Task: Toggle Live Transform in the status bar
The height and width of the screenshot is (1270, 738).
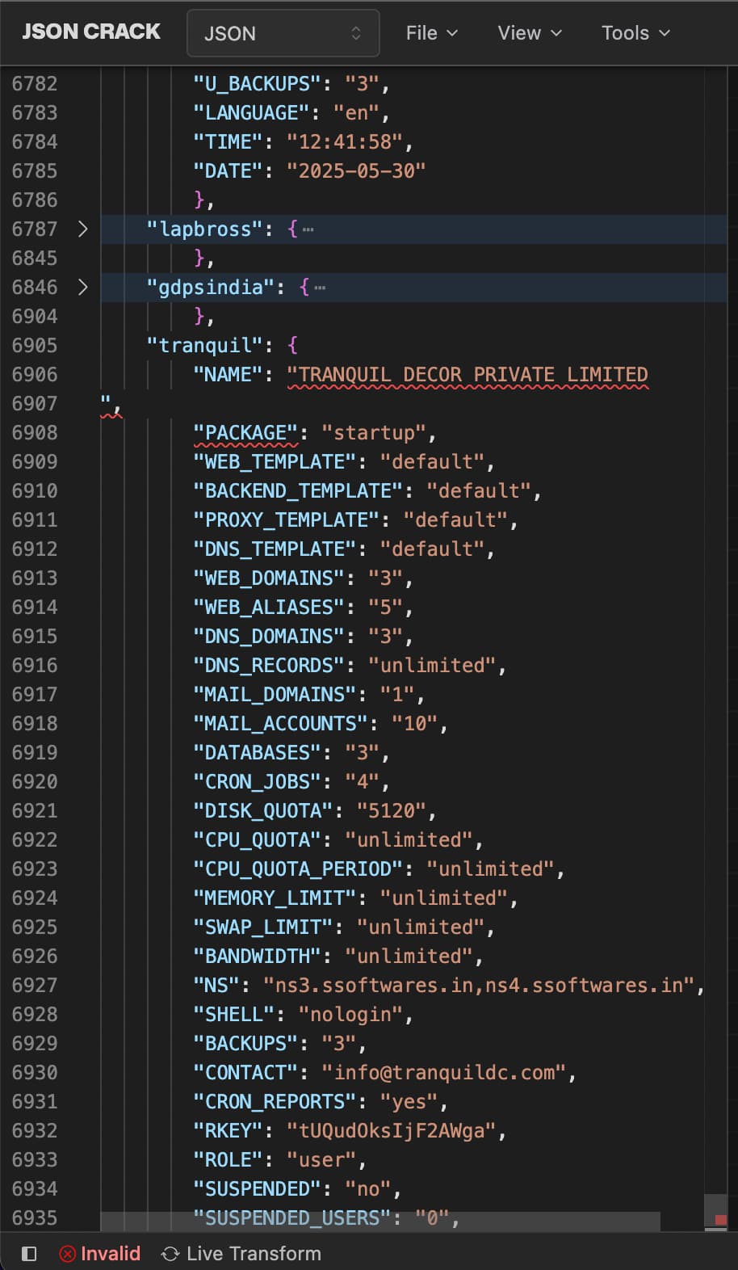Action: tap(241, 1253)
